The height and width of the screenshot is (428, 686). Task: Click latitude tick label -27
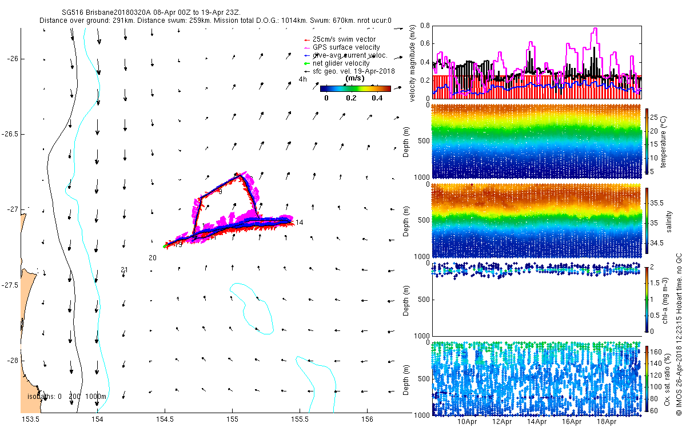coord(13,209)
